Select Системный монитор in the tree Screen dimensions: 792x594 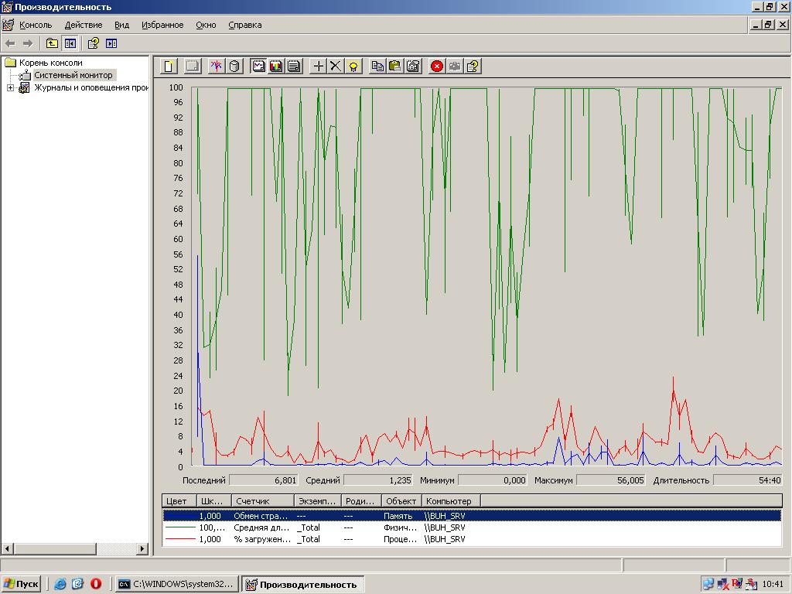coord(73,75)
